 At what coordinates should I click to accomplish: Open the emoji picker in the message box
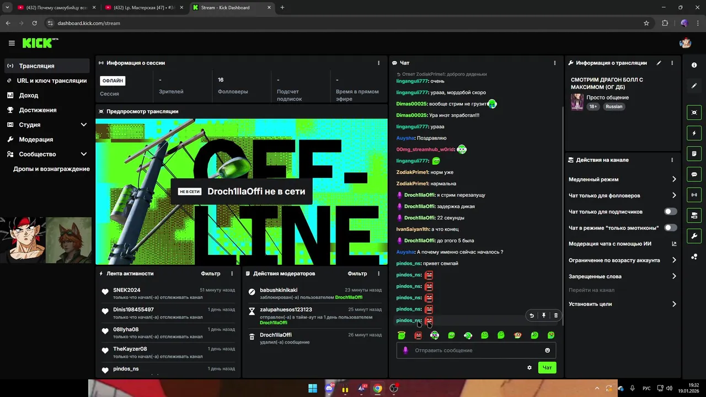tap(547, 350)
